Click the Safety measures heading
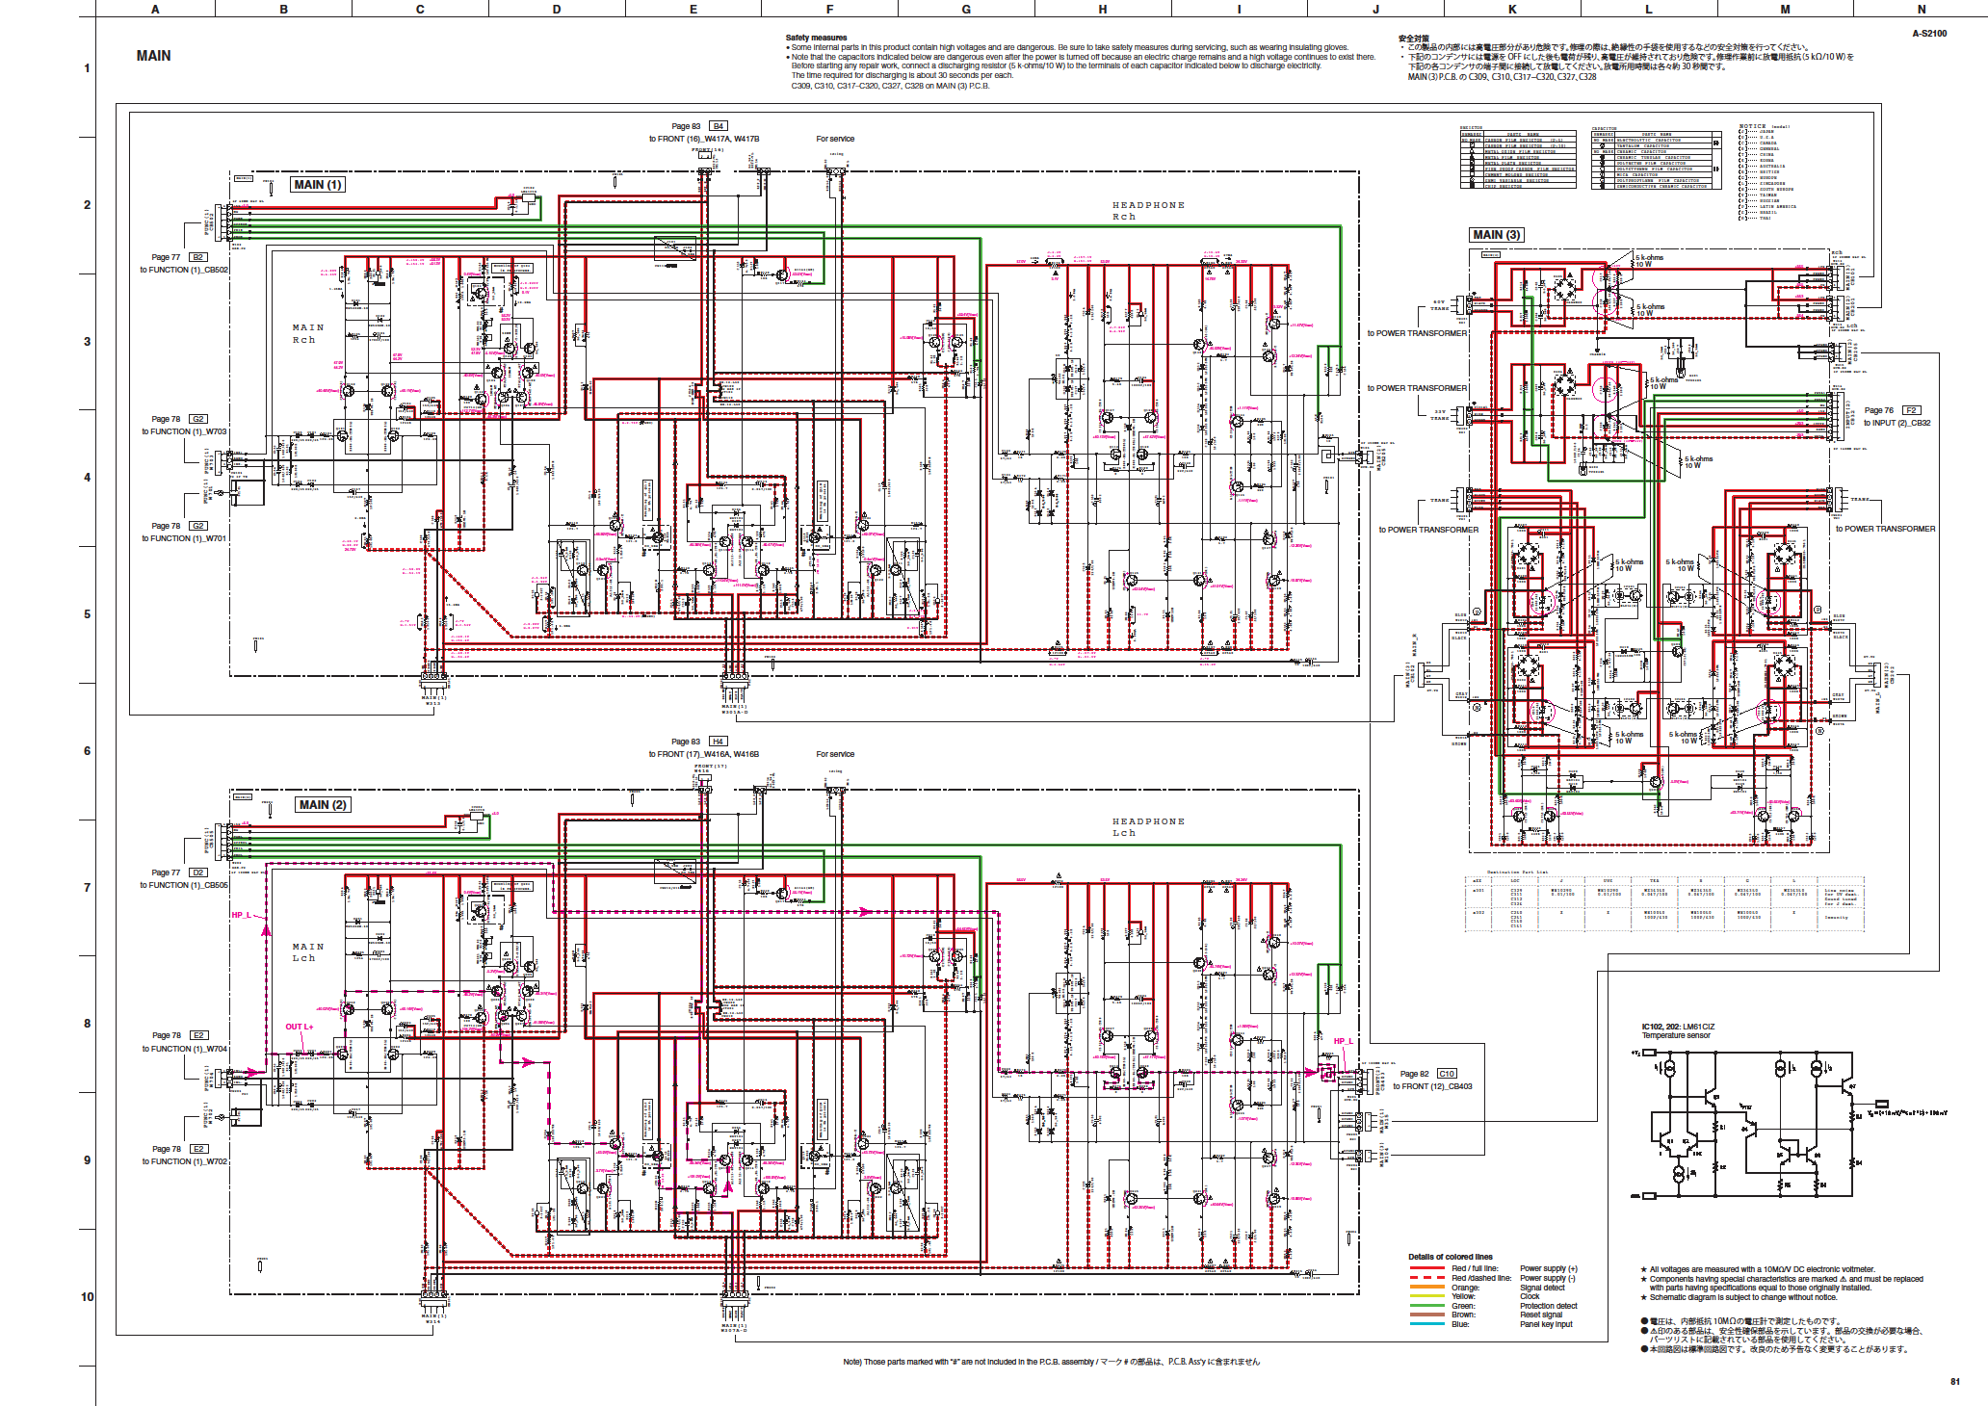 click(816, 38)
